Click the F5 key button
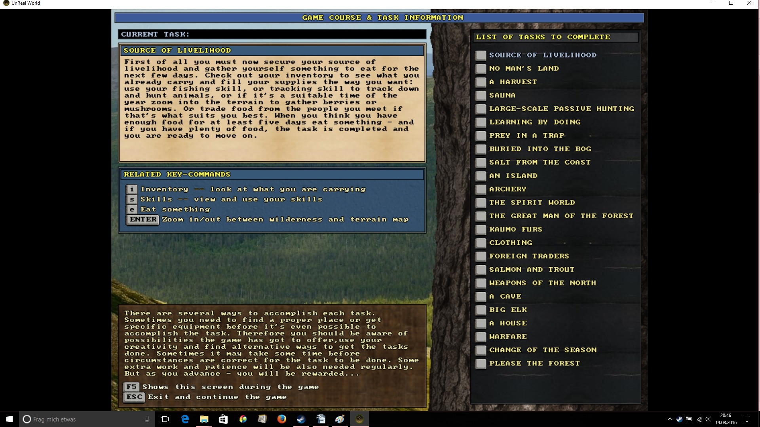Image resolution: width=760 pixels, height=427 pixels. click(132, 387)
